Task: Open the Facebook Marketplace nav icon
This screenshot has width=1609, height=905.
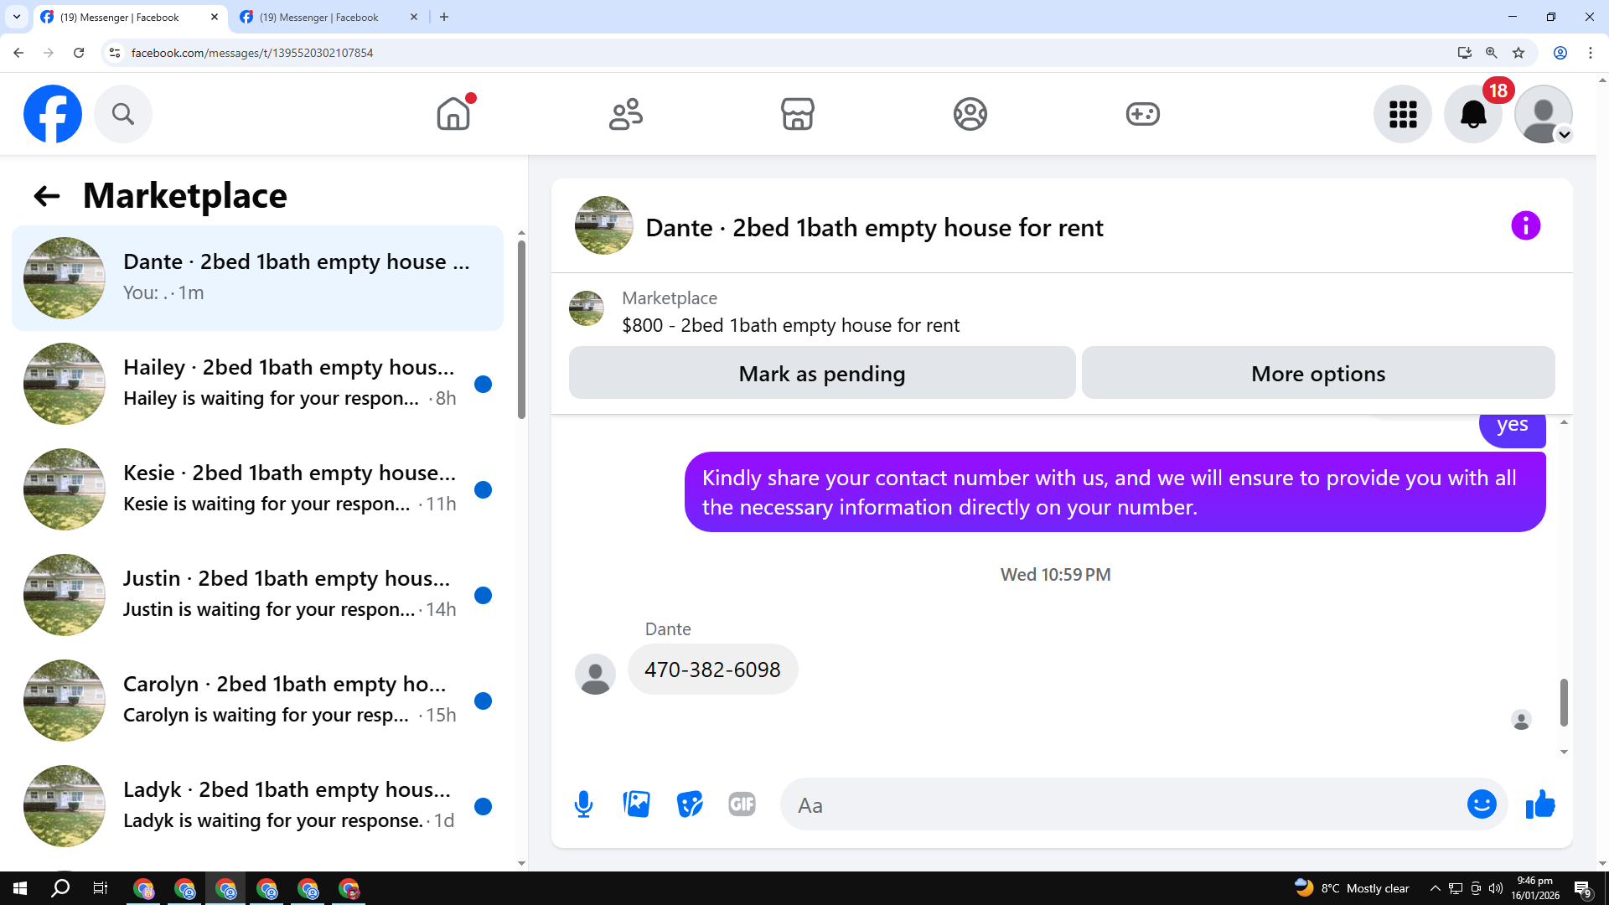Action: 797,114
